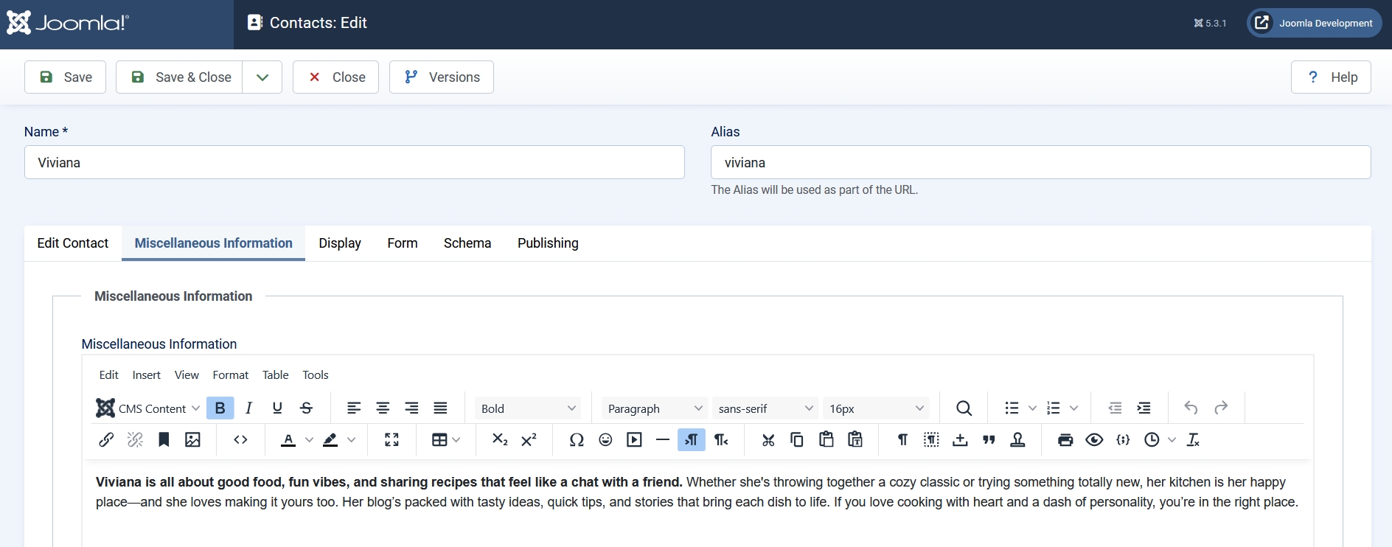
Task: Remove link with unlink icon
Action: point(135,439)
